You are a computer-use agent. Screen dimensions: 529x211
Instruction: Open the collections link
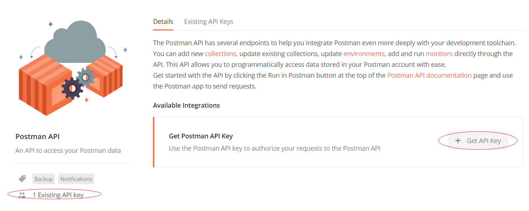tap(221, 53)
